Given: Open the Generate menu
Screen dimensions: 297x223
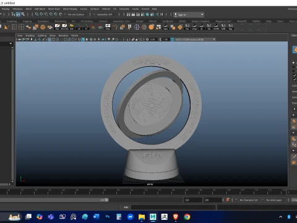Looking at the screenshot, I should click(x=124, y=9).
